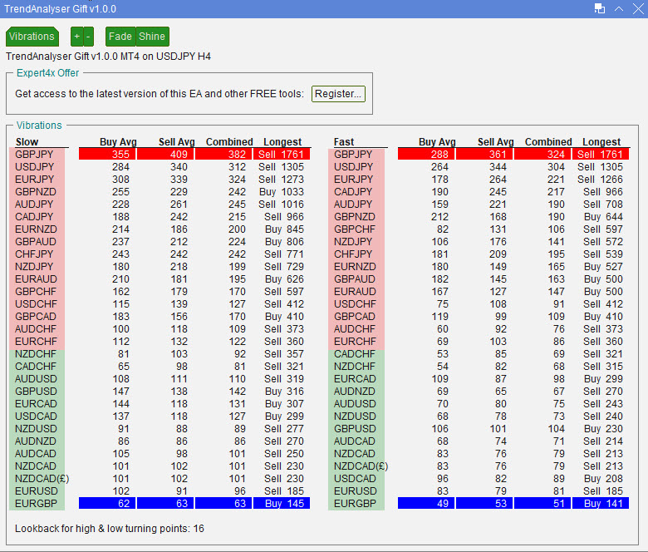Click the Fast table Combined header
This screenshot has width=648, height=552.
[548, 142]
